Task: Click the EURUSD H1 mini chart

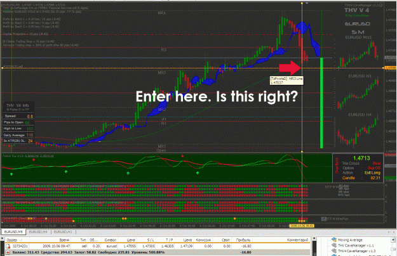Action: point(358,92)
